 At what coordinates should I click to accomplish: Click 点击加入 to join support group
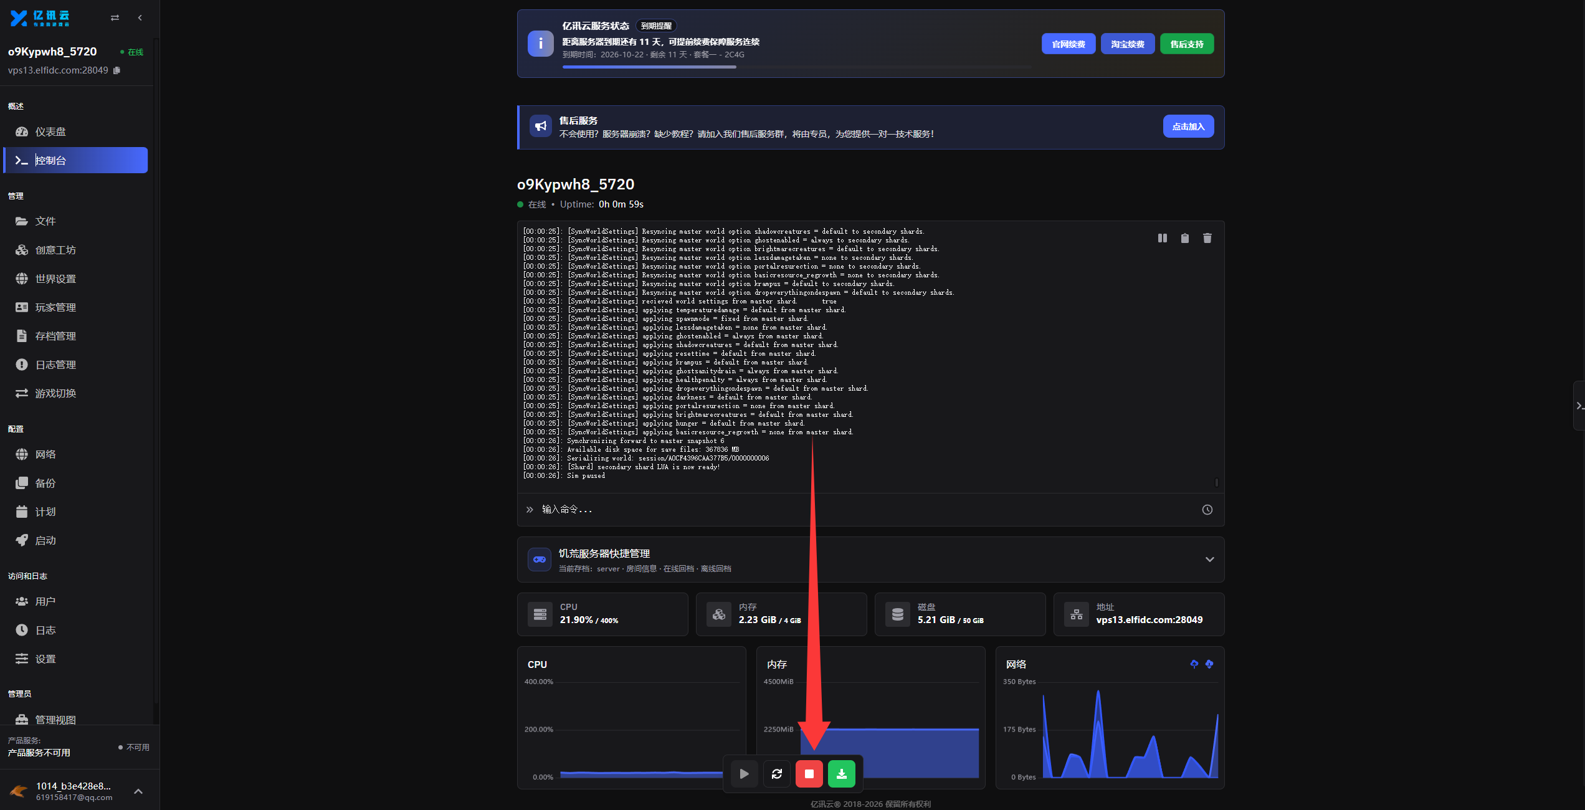coord(1188,126)
